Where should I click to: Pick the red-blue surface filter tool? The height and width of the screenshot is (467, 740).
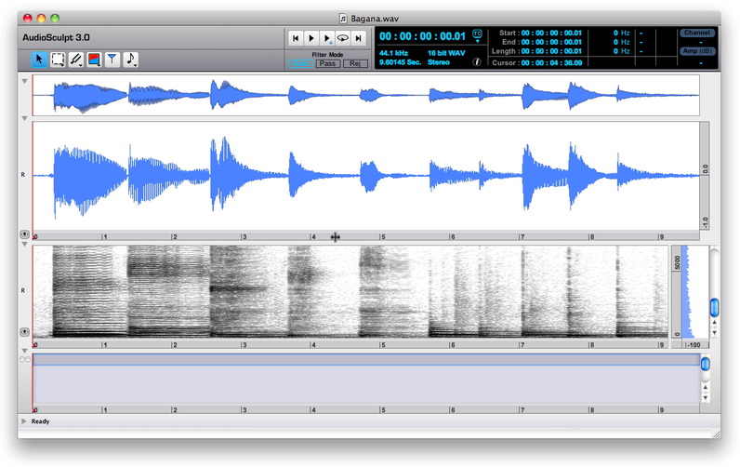(x=94, y=60)
